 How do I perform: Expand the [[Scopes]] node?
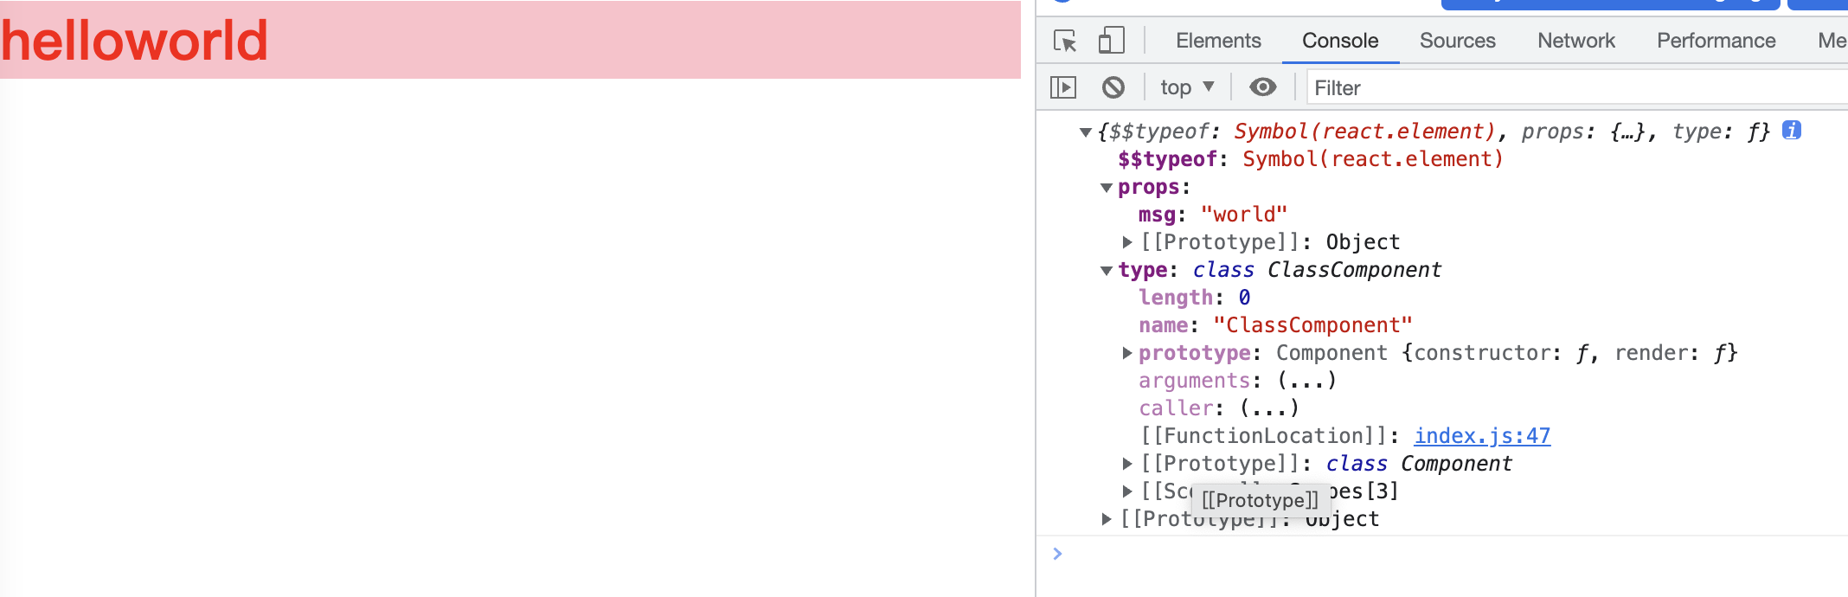click(1126, 491)
